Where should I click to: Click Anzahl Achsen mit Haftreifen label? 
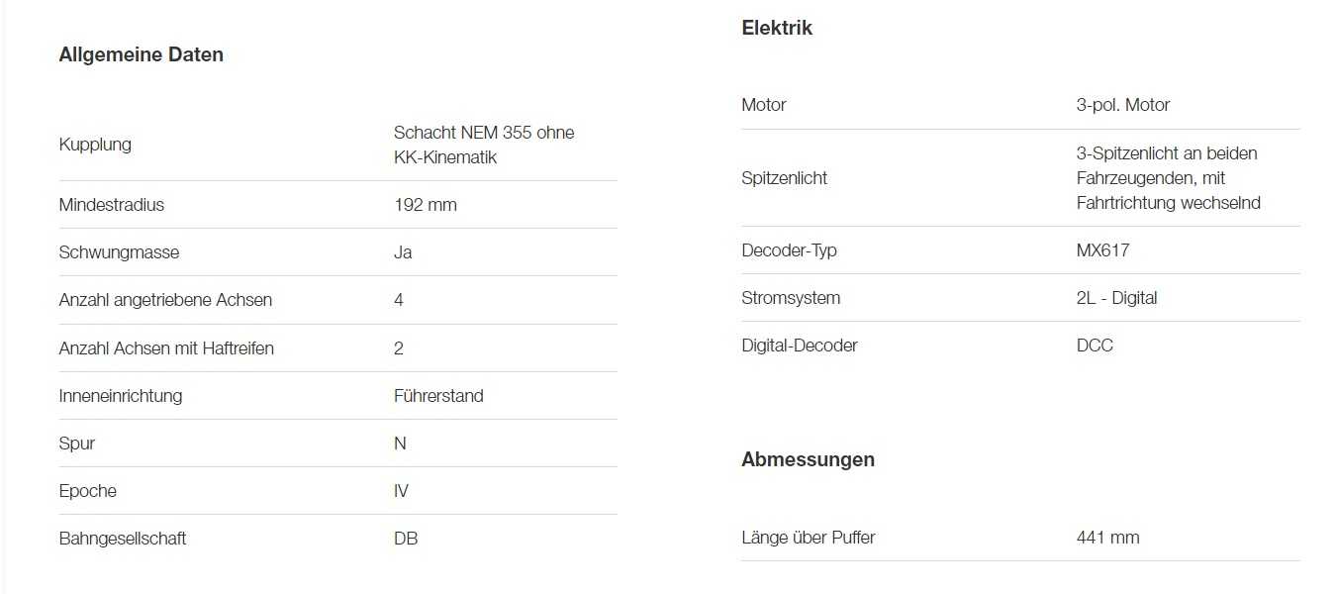click(166, 348)
